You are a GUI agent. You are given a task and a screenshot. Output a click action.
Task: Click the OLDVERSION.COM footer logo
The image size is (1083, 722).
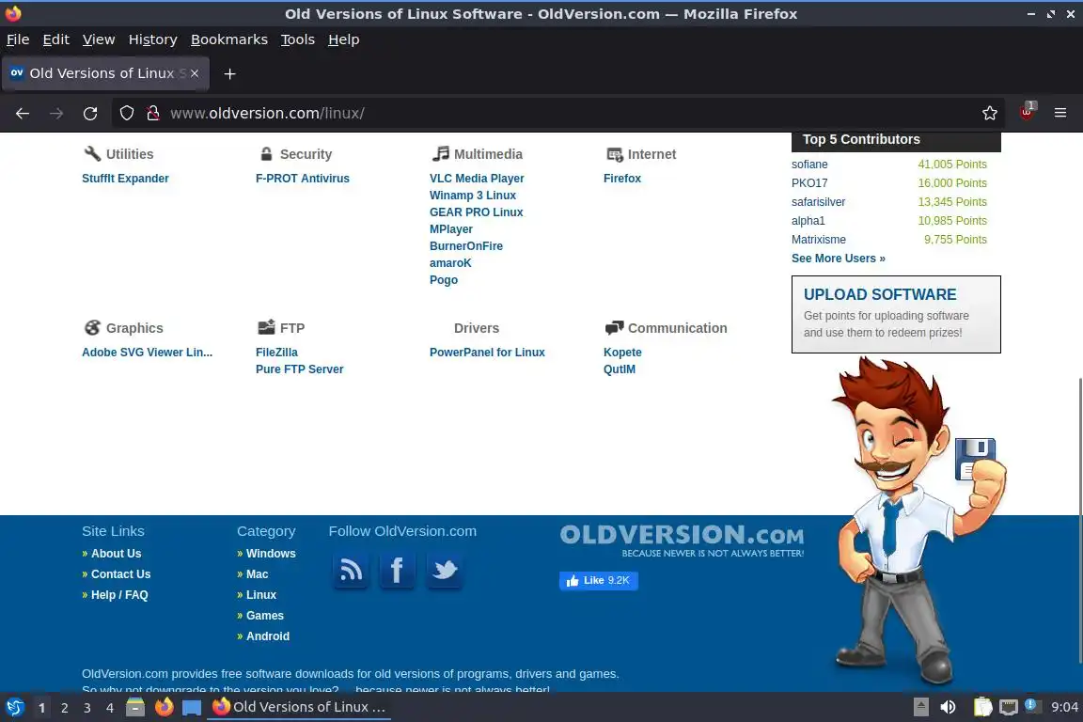682,541
